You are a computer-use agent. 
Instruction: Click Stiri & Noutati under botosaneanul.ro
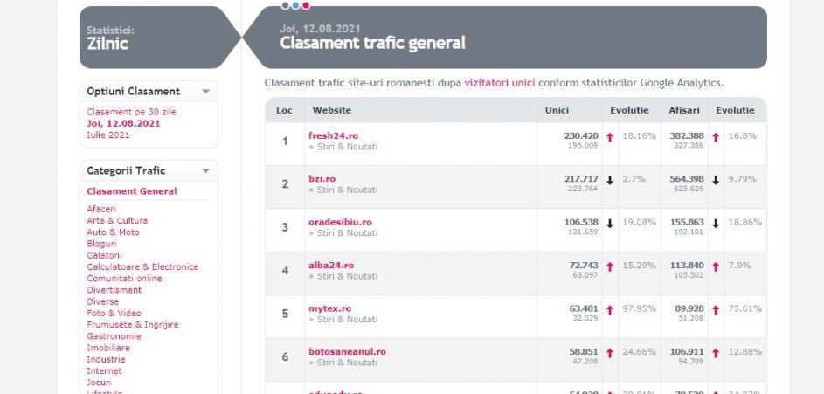347,362
